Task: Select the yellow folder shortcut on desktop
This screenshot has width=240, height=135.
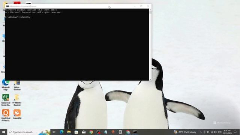Action: coord(17,100)
